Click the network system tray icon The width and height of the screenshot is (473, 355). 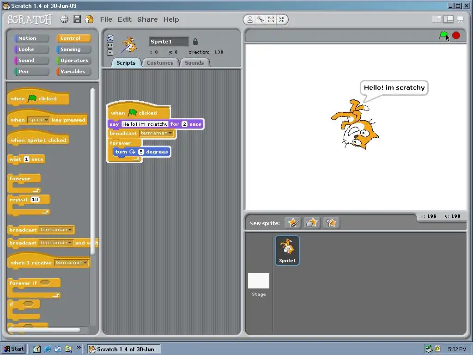429,349
